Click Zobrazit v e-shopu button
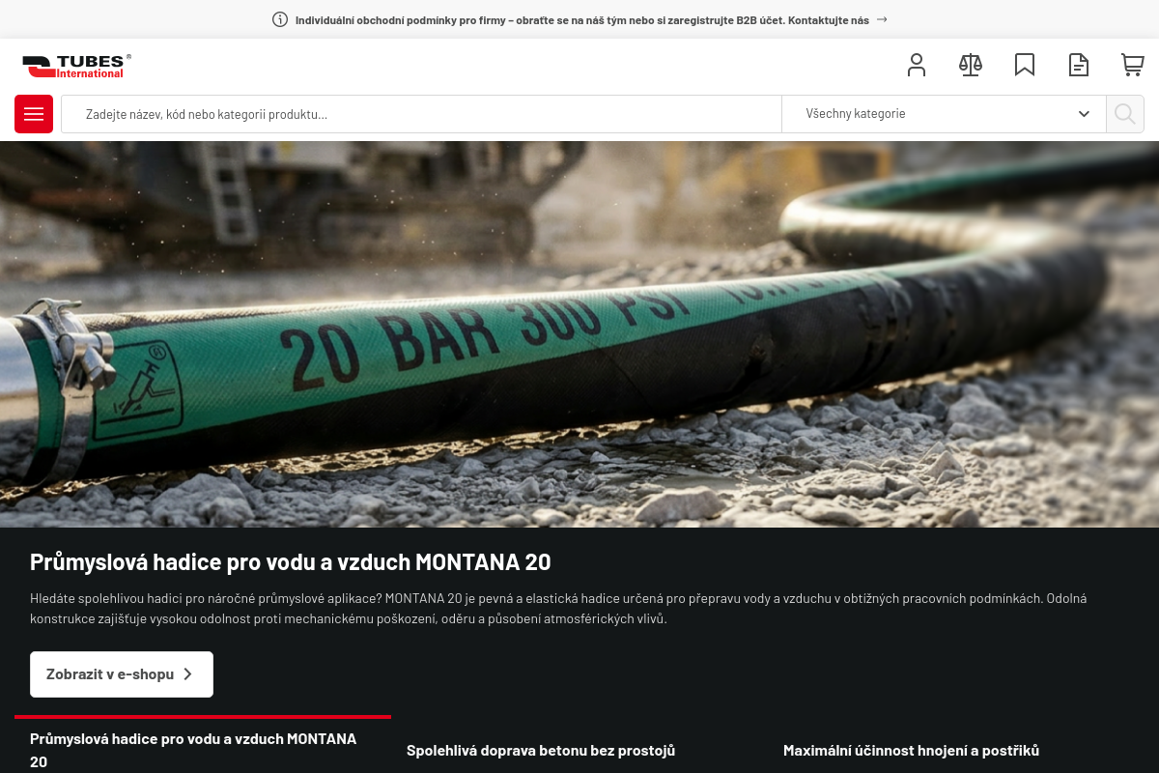 [122, 674]
